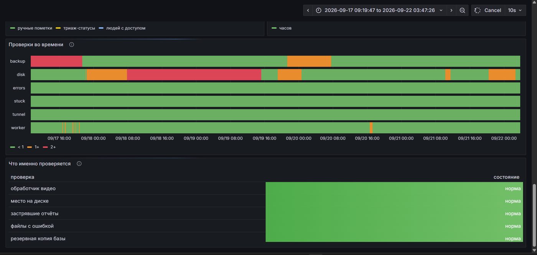
Task: Click the worker row label
Action: pyautogui.click(x=18, y=128)
